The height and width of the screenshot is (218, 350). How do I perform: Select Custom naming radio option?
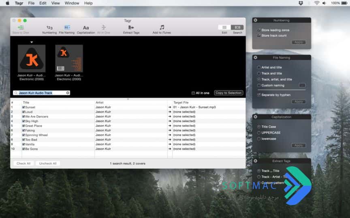pos(259,85)
